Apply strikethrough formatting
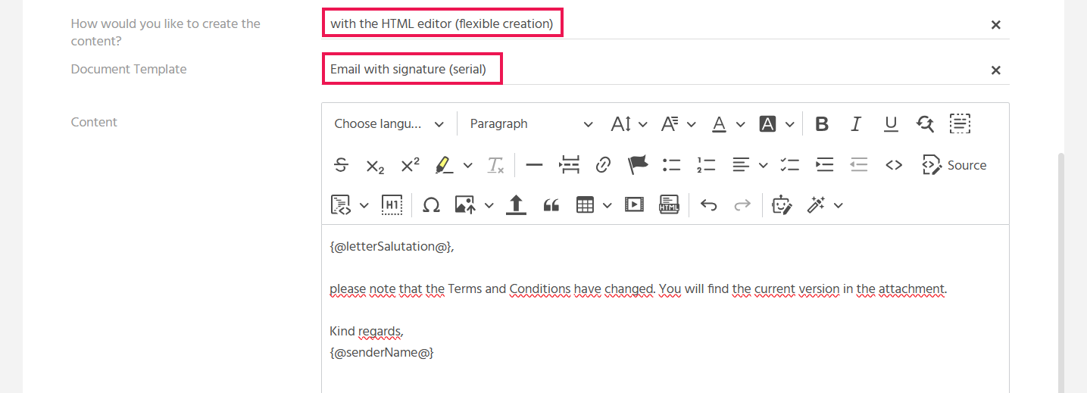The height and width of the screenshot is (393, 1087). coord(341,165)
